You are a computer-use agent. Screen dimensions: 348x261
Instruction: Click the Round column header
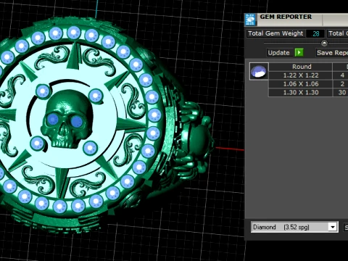[301, 67]
